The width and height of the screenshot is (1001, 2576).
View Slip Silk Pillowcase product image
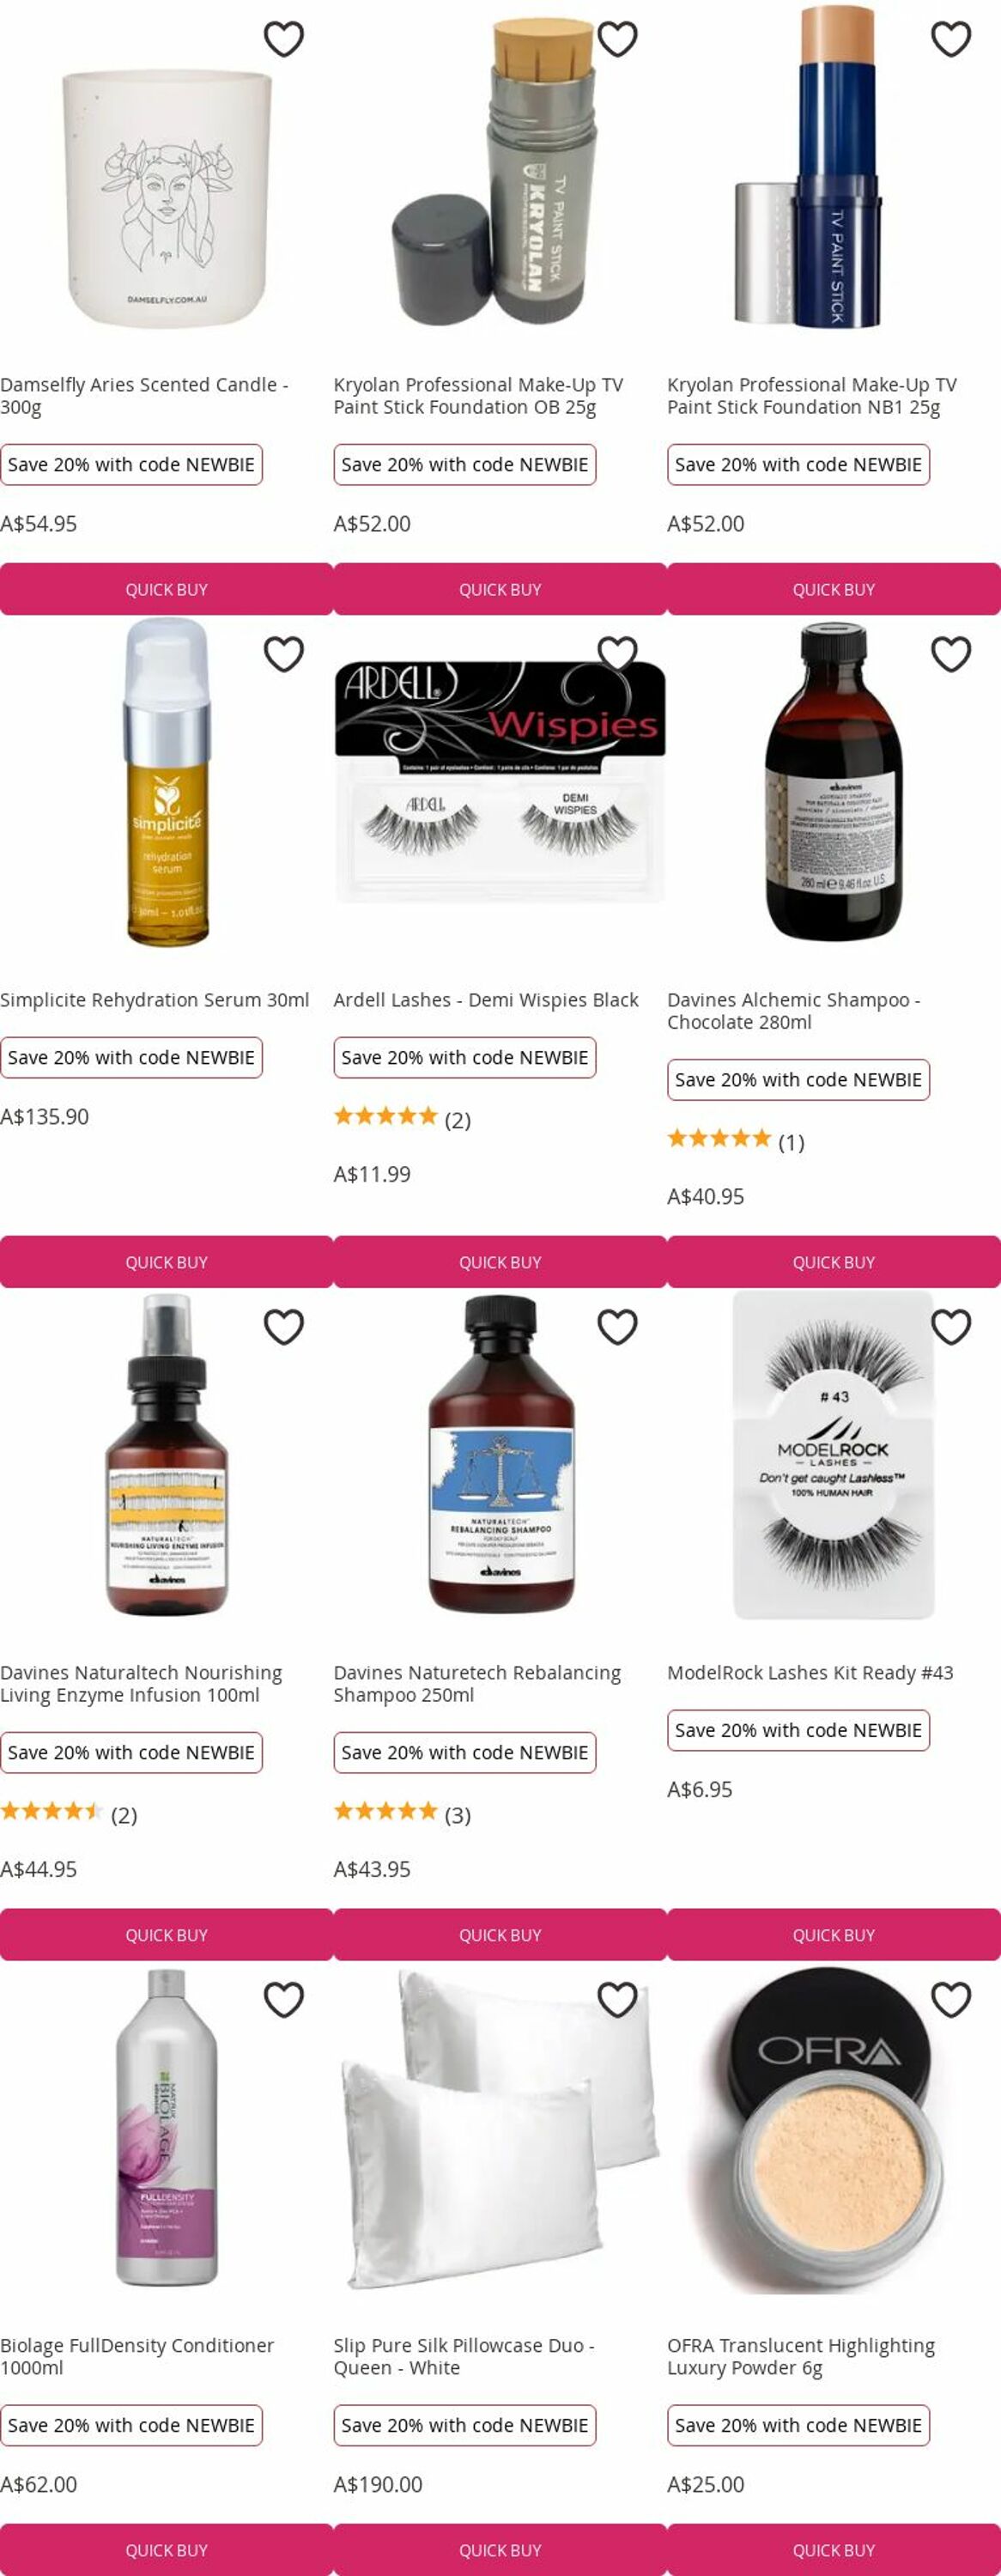[500, 2130]
